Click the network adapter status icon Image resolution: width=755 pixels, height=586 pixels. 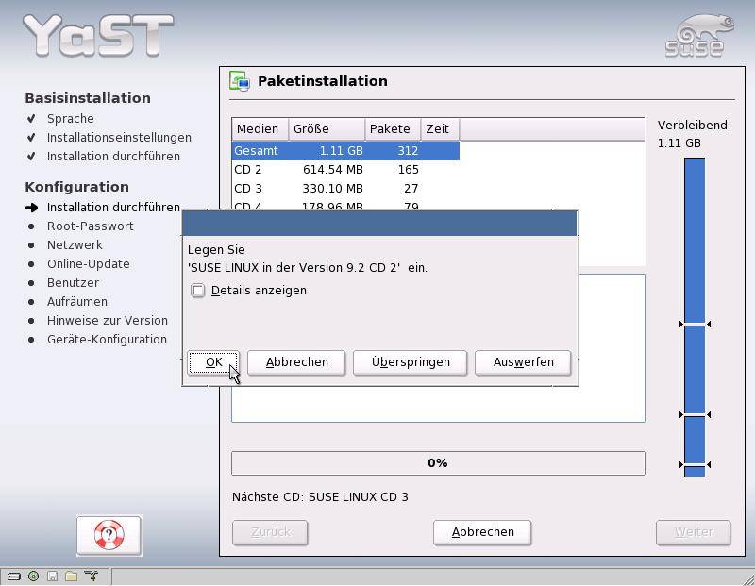pyautogui.click(x=91, y=576)
